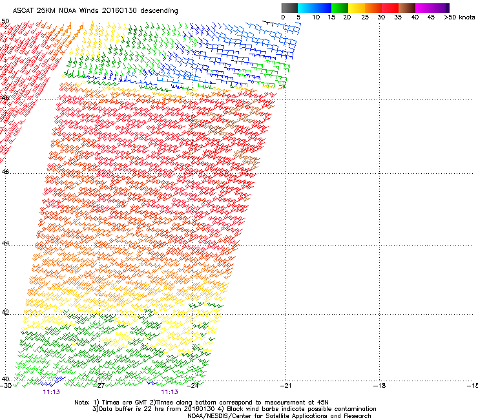Click the latitude label '48'
The image size is (478, 420).
(x=5, y=98)
